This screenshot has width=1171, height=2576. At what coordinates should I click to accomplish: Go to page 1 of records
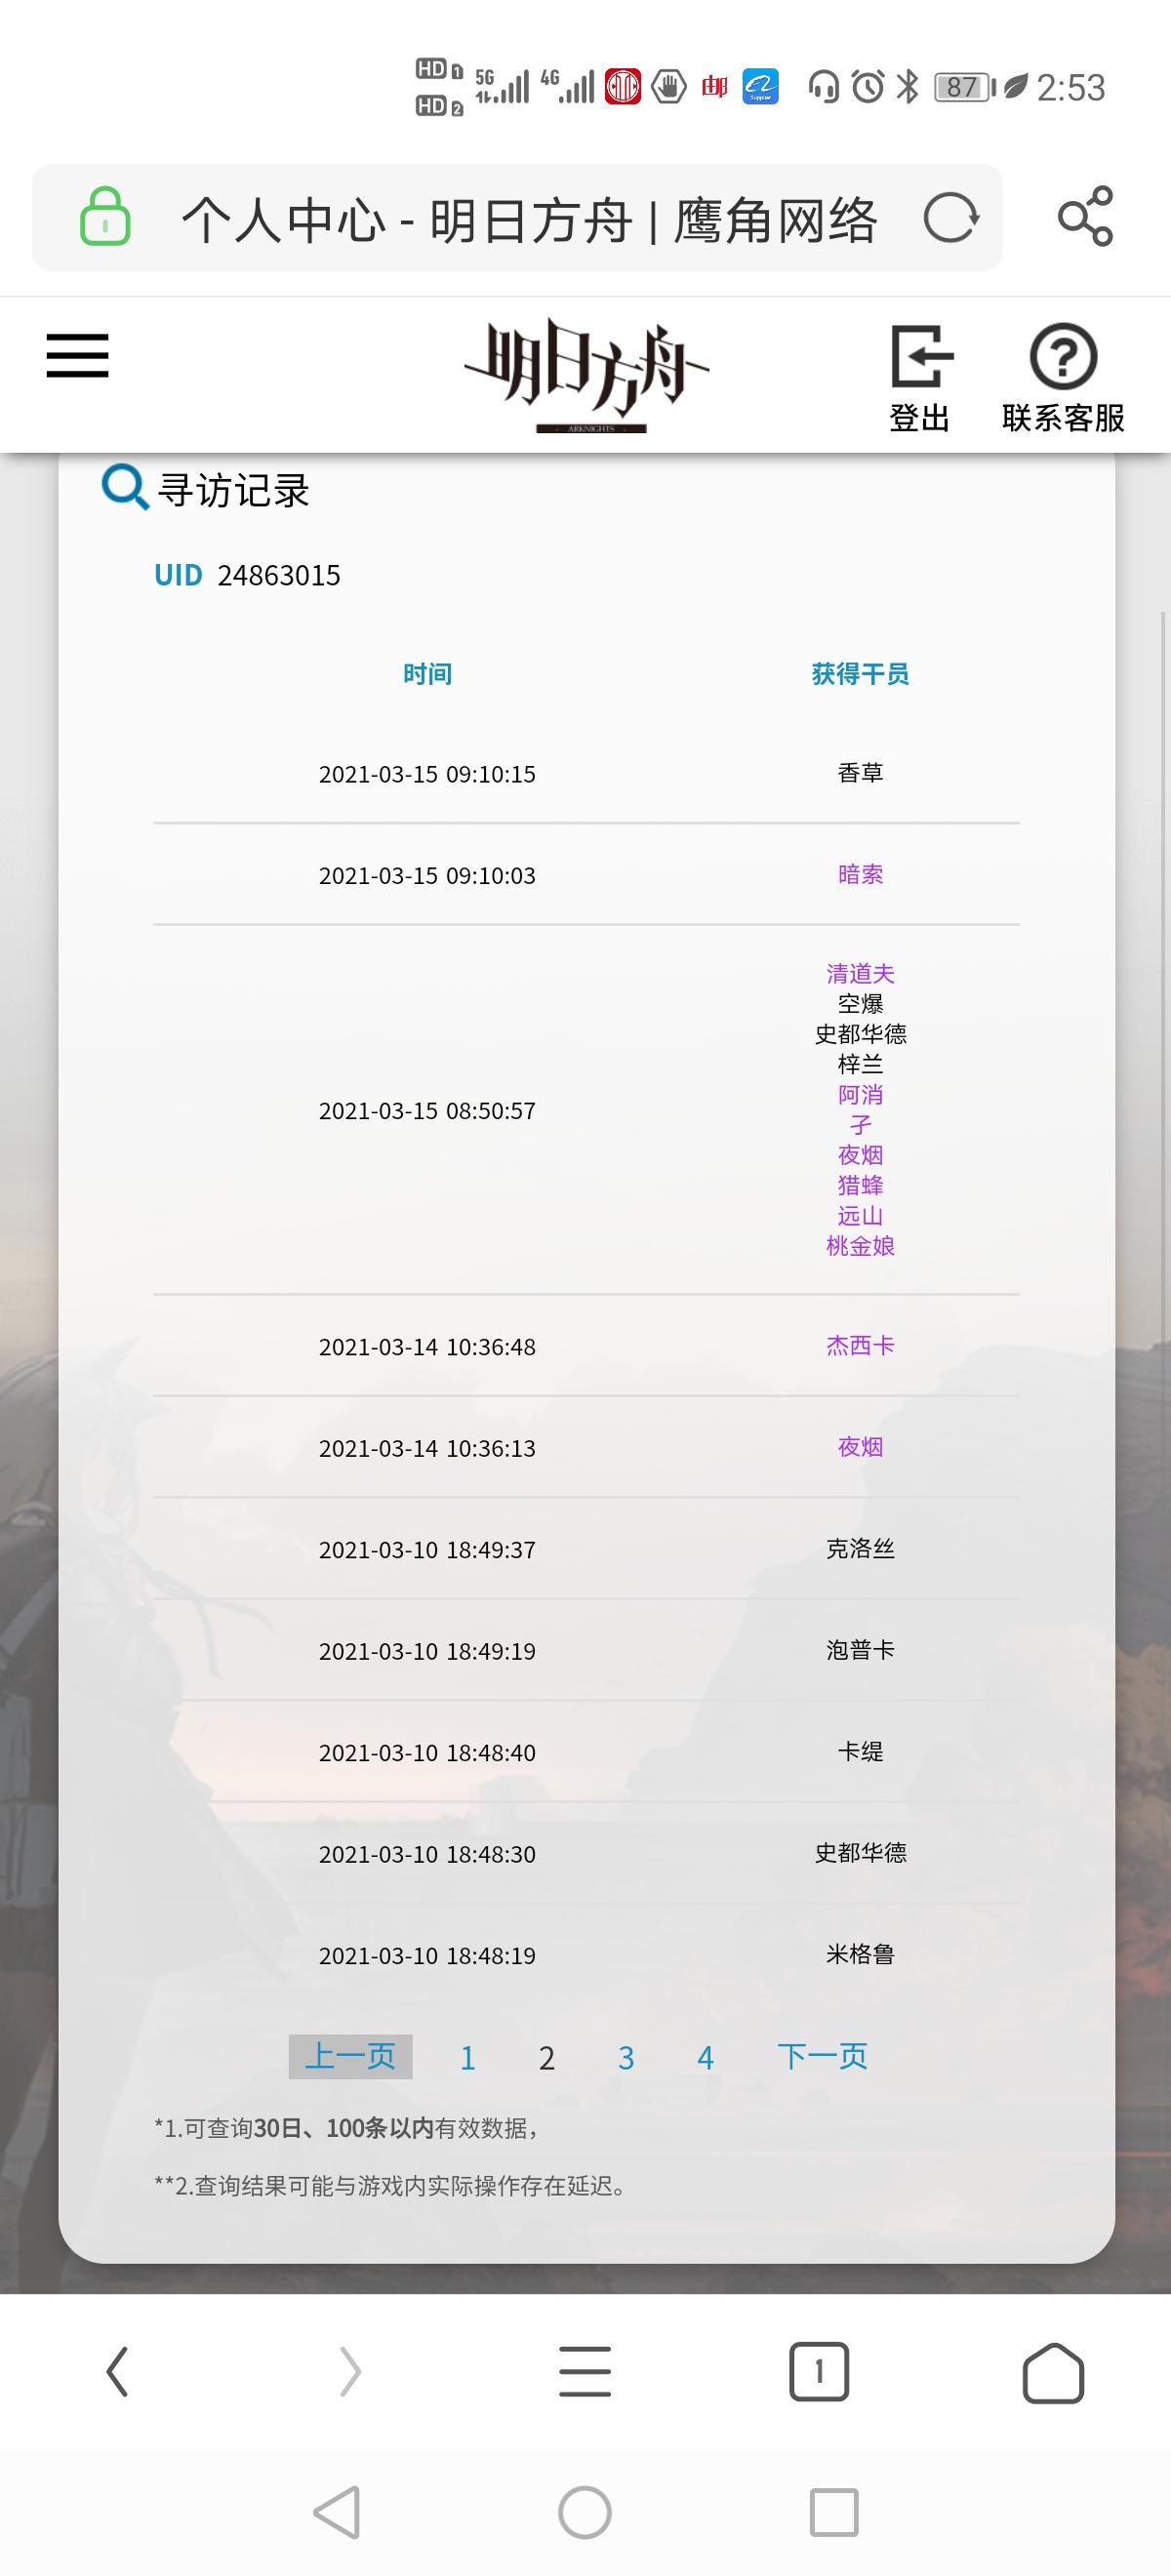click(467, 2058)
